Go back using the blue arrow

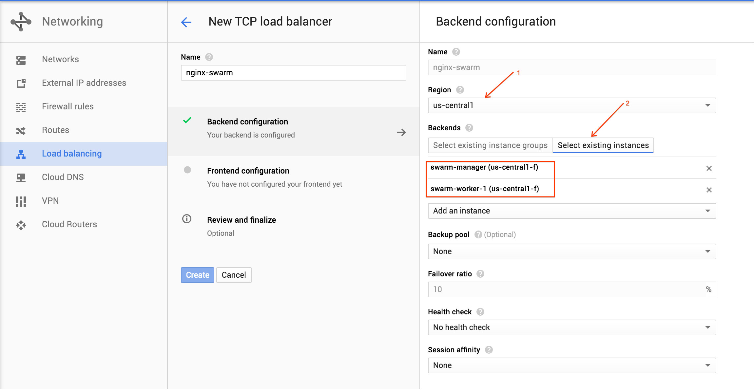coord(186,22)
